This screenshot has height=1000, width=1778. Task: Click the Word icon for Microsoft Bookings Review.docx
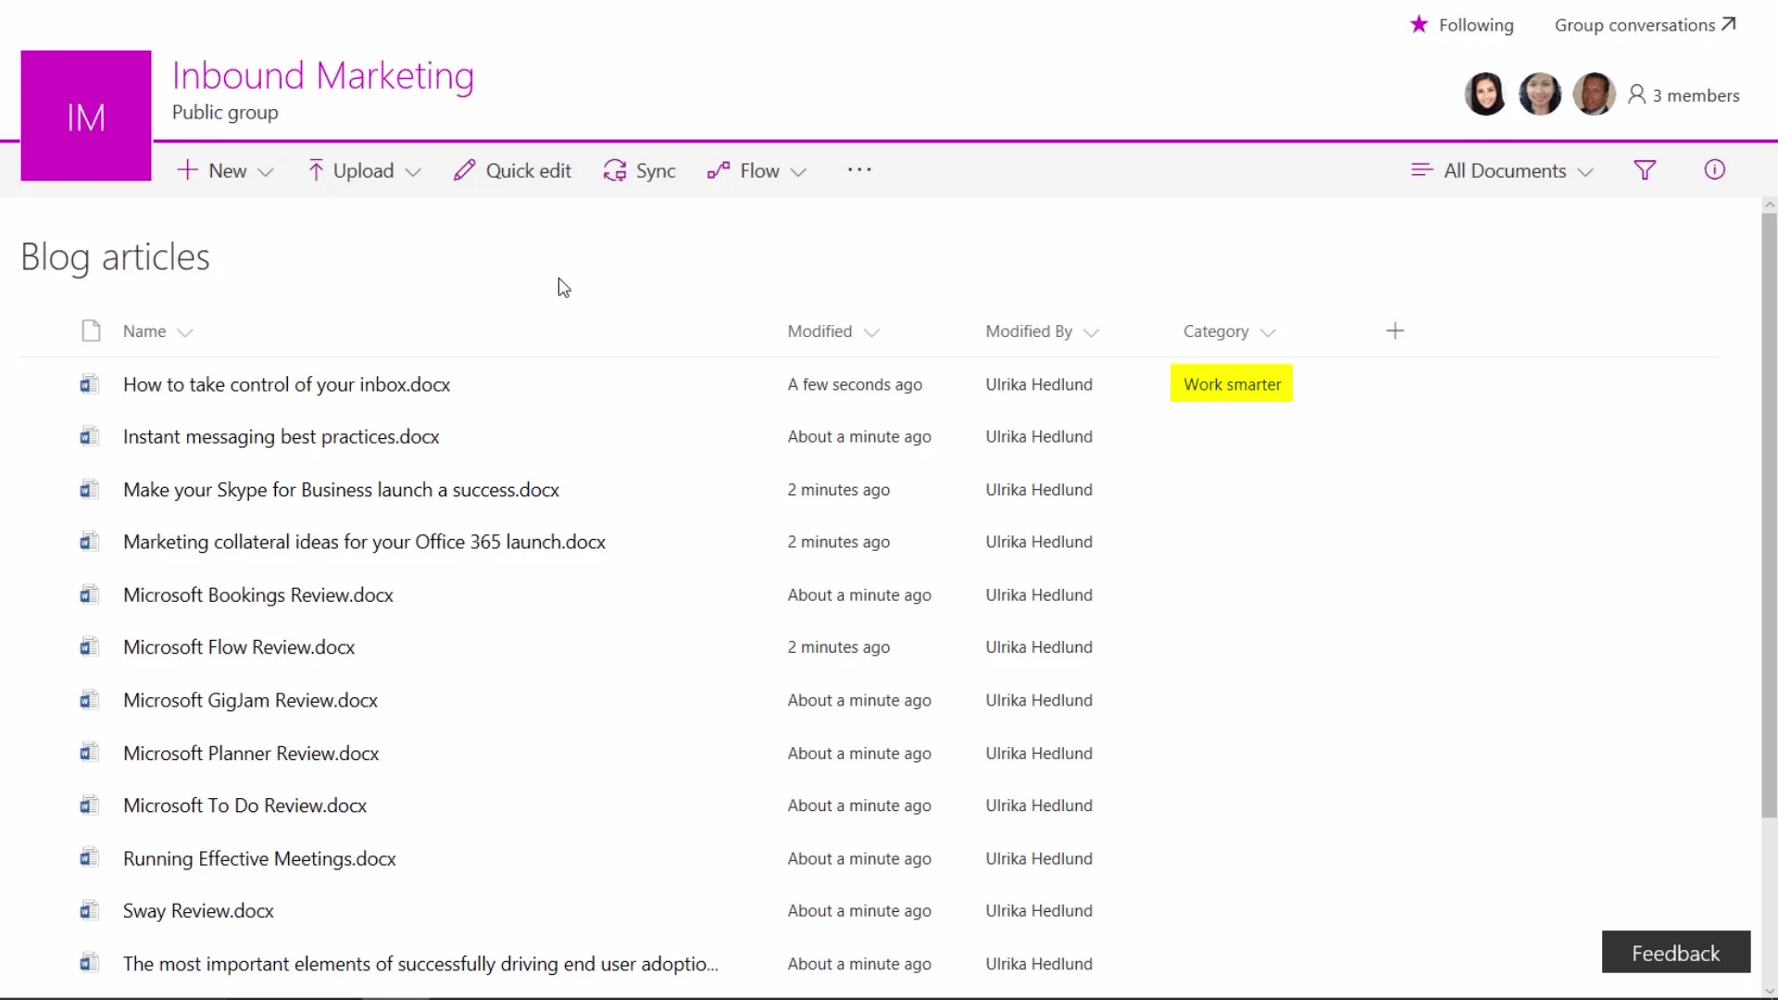coord(89,594)
